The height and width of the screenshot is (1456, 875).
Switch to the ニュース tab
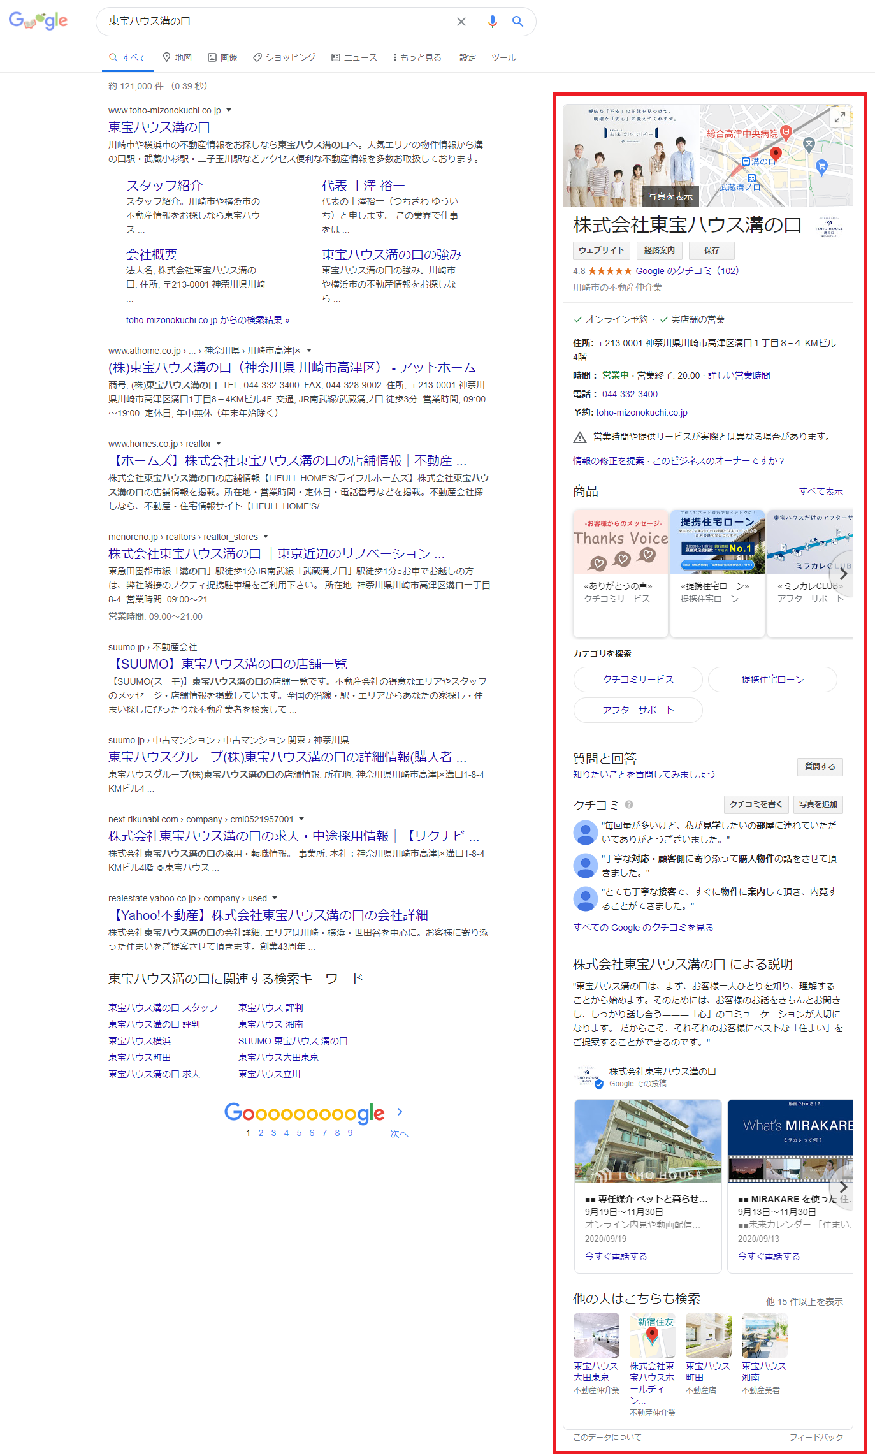[x=354, y=57]
